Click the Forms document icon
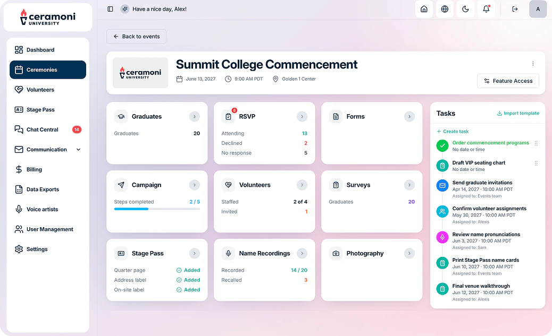Image resolution: width=552 pixels, height=336 pixels. pos(336,116)
